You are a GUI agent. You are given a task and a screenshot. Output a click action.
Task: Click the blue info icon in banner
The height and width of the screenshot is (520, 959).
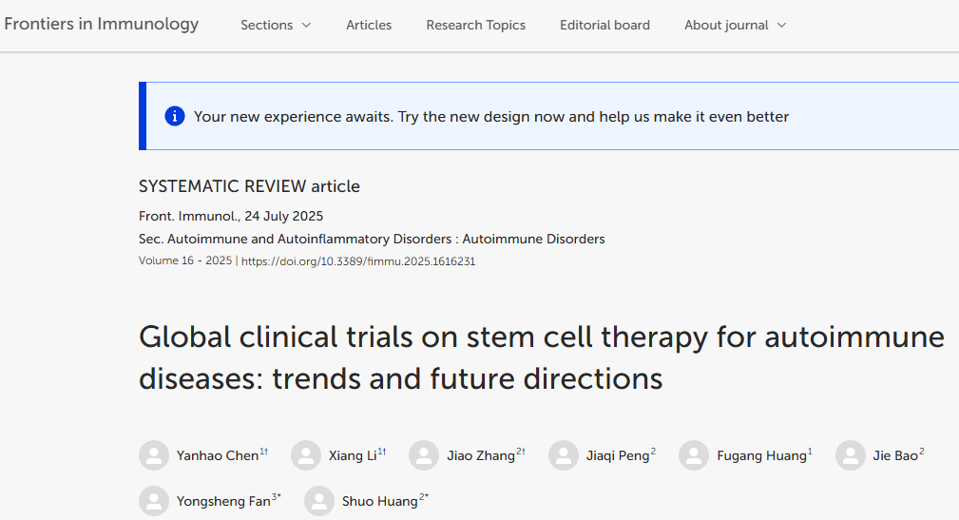click(x=174, y=116)
